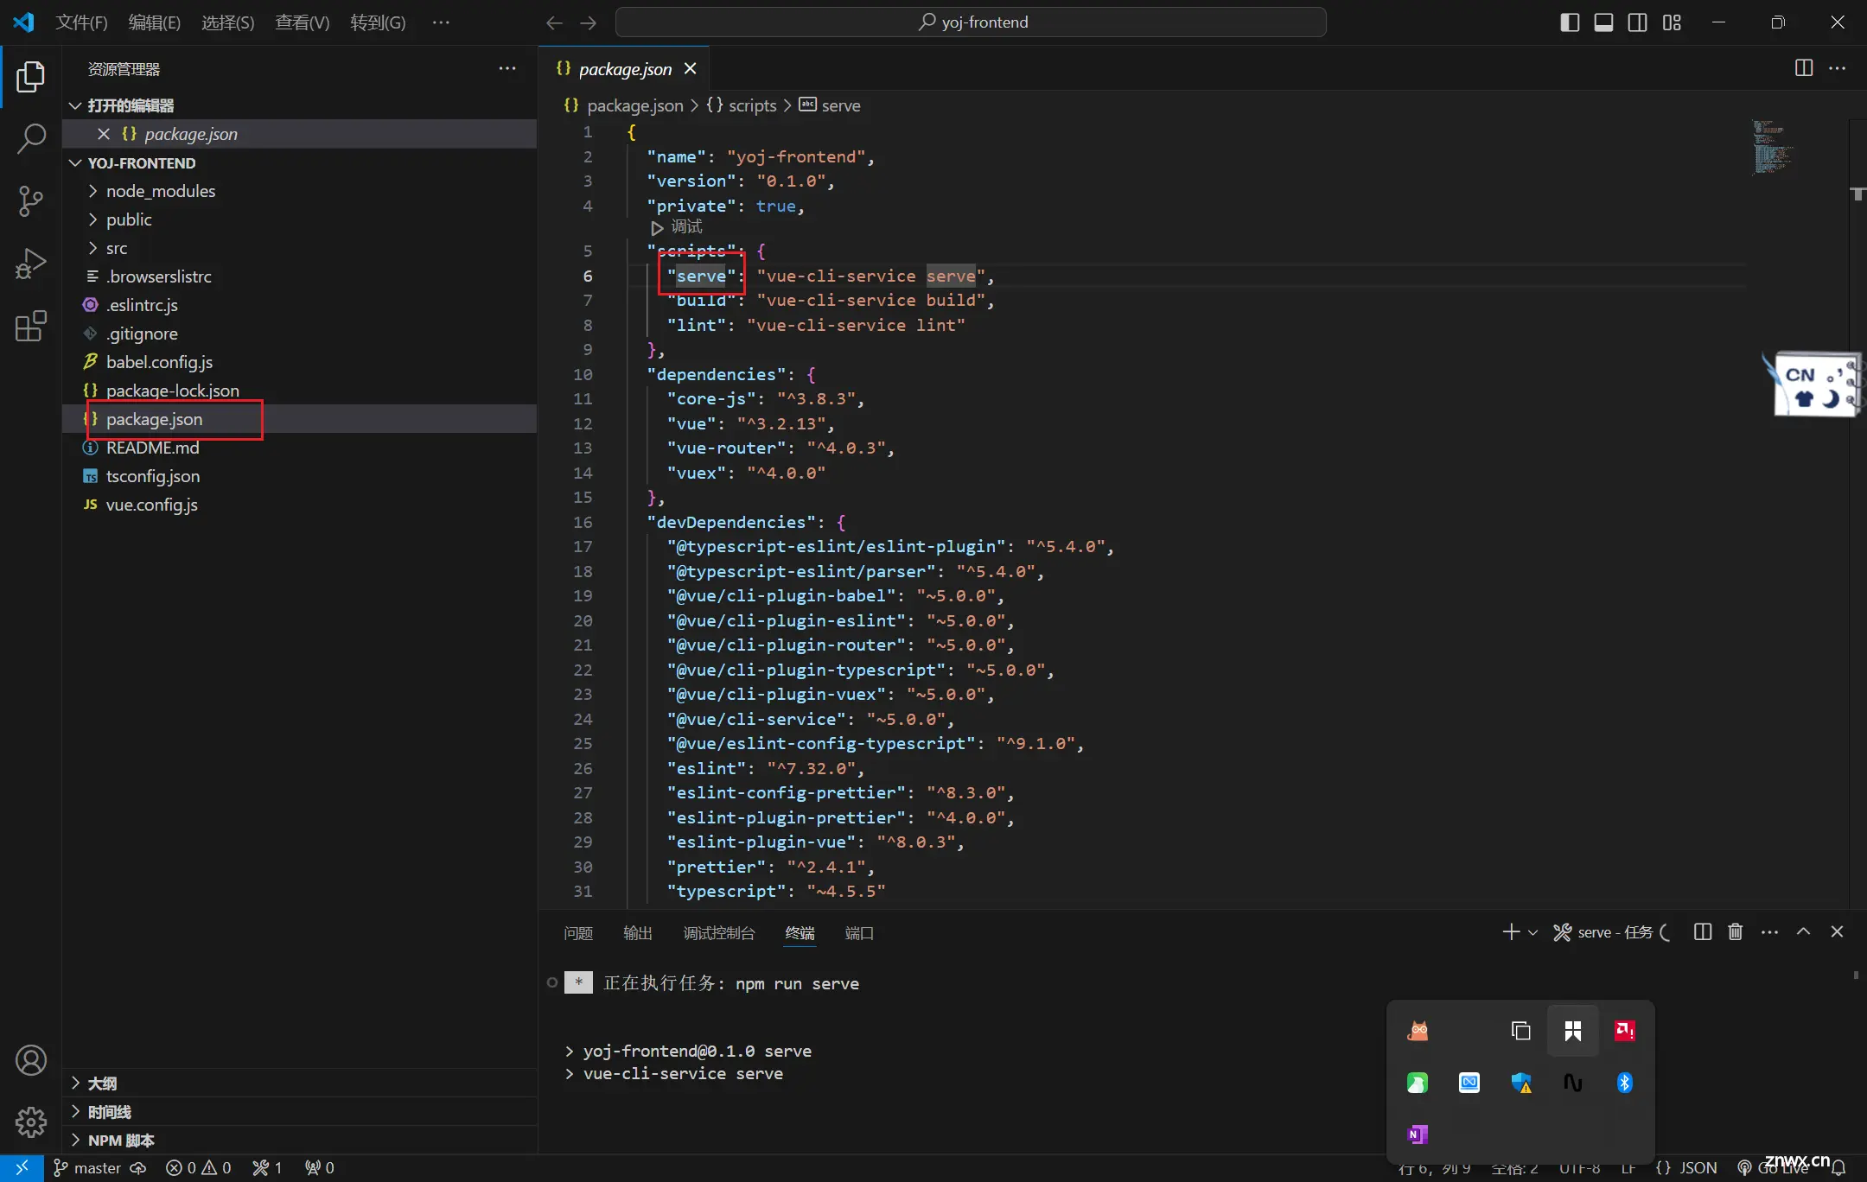The width and height of the screenshot is (1867, 1182).
Task: Collapse the 打开的编辑器 section
Action: pos(301,105)
